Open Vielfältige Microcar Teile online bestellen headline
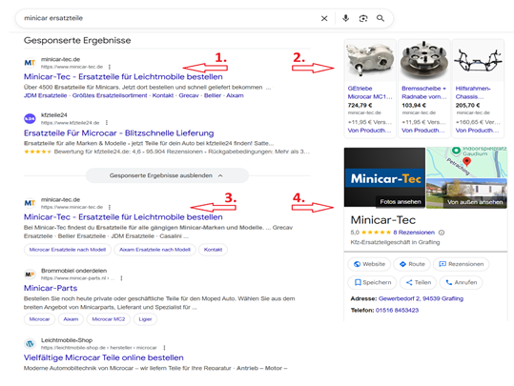This screenshot has width=514, height=386. click(104, 357)
